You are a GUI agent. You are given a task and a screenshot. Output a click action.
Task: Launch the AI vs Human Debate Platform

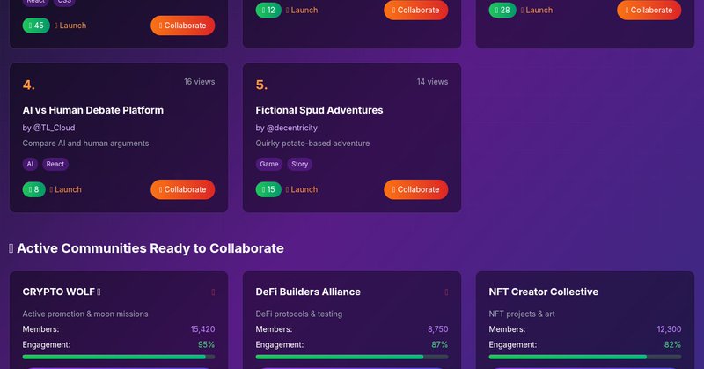65,189
